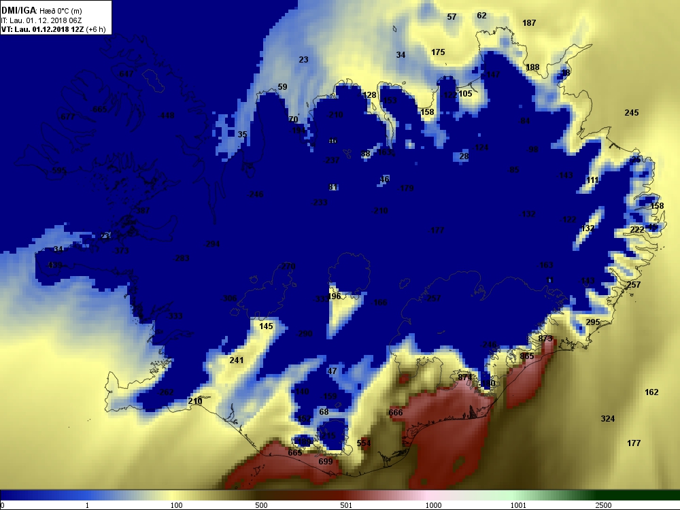The width and height of the screenshot is (680, 510).
Task: Click the map value '196'
Action: [x=335, y=296]
